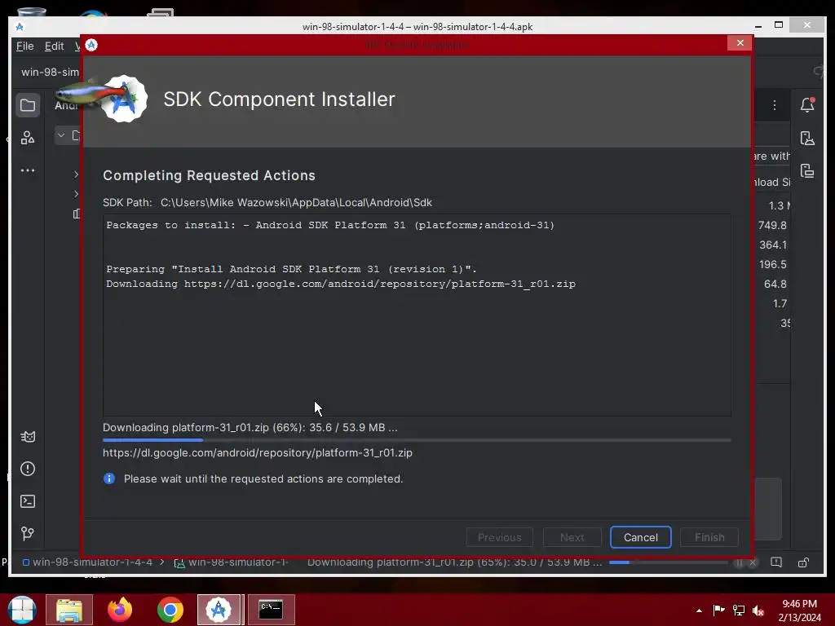Viewport: 835px width, 626px height.
Task: Cancel the SDK component installation
Action: pyautogui.click(x=640, y=537)
